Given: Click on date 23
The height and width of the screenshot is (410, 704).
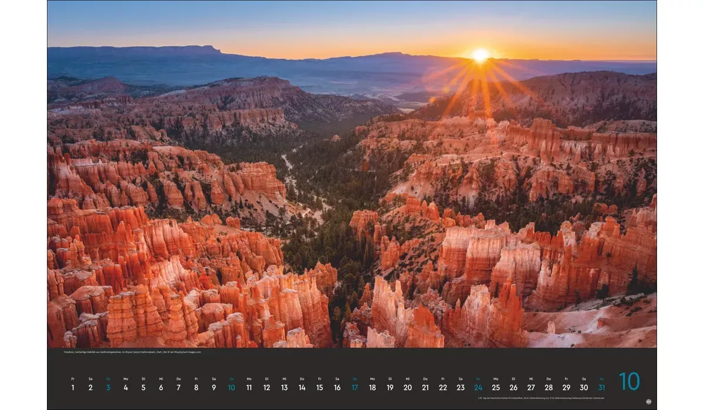Looking at the screenshot, I should [460, 388].
